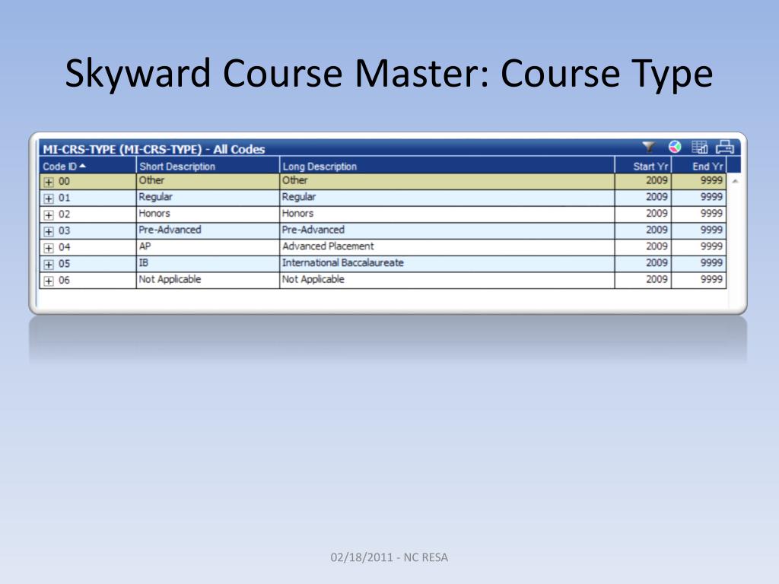Click short description 'Pre-Advanced'

click(x=170, y=230)
